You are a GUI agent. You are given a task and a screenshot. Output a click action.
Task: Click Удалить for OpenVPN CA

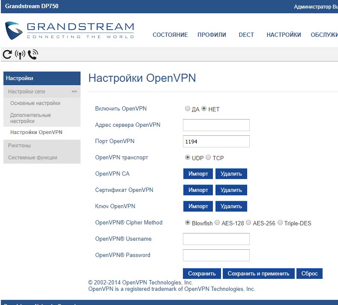[231, 174]
